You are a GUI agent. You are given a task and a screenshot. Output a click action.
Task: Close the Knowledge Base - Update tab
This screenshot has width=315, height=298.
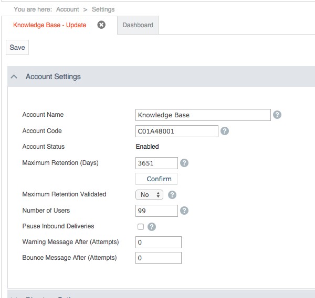pos(101,25)
